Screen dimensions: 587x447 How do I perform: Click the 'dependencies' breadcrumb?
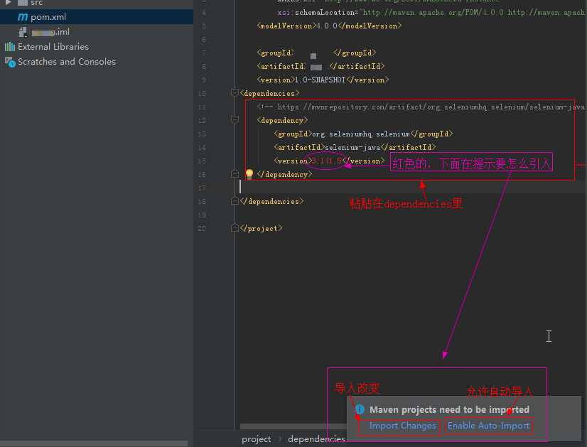point(317,439)
